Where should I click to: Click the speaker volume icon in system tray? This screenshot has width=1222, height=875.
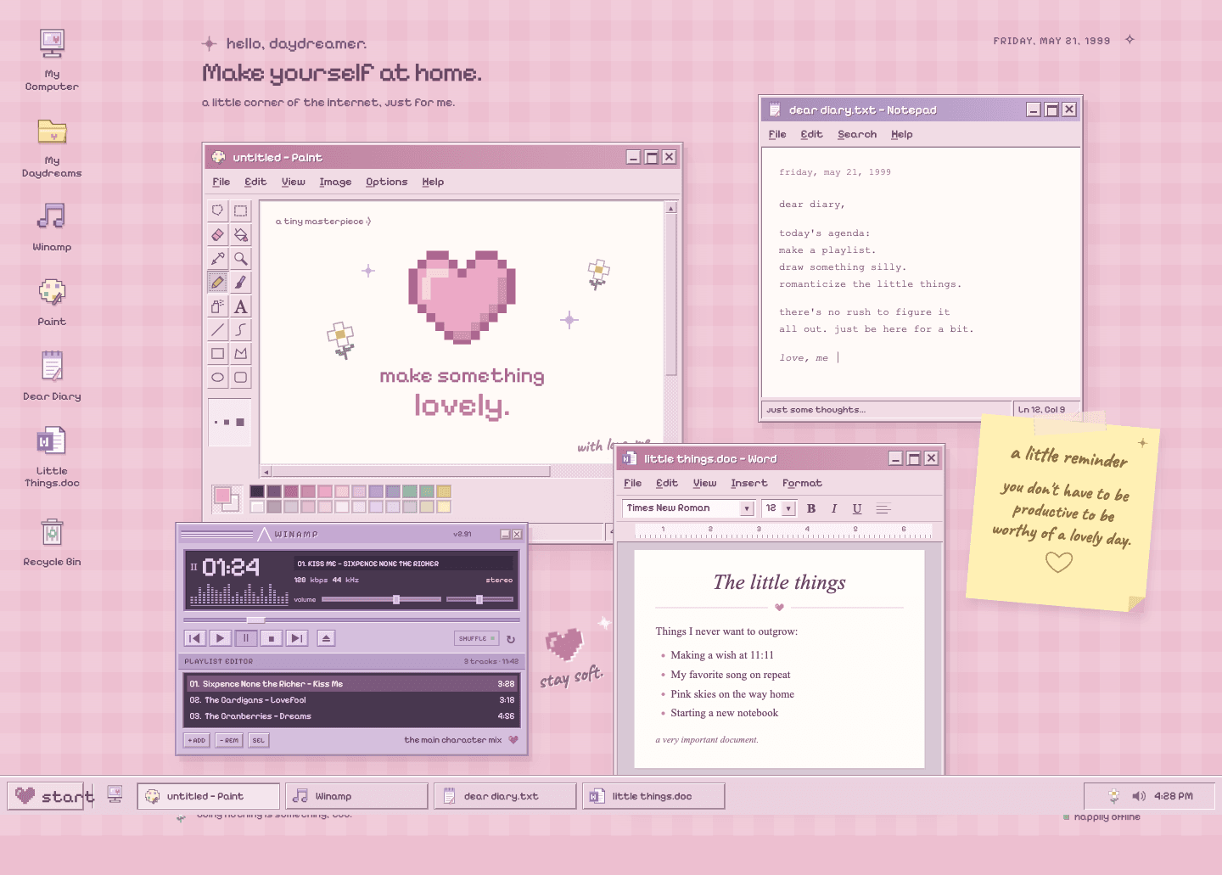pyautogui.click(x=1139, y=796)
